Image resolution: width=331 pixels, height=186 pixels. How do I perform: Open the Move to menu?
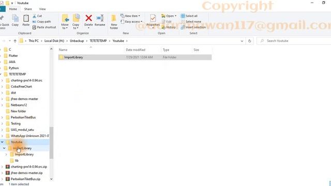(65, 22)
